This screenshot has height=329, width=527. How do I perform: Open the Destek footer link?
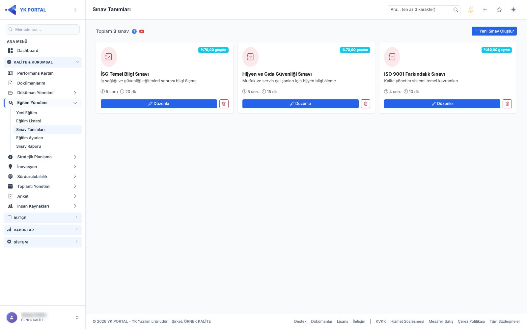(300, 321)
